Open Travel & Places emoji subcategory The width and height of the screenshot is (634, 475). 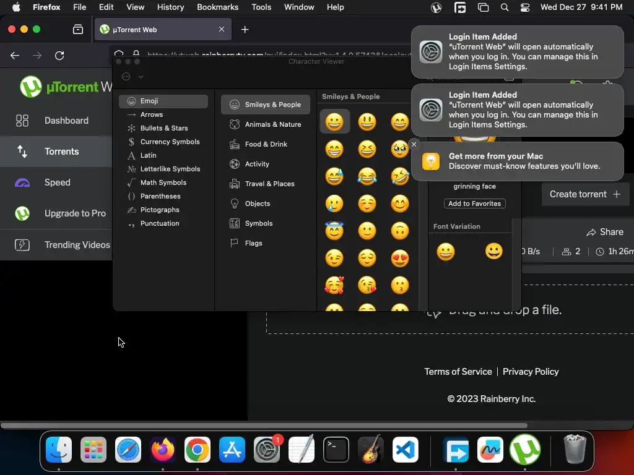pyautogui.click(x=265, y=184)
